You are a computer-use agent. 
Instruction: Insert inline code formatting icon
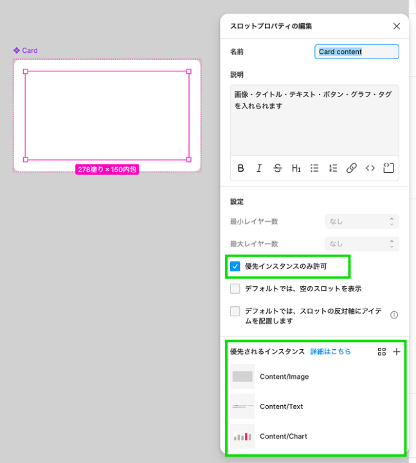click(x=370, y=168)
